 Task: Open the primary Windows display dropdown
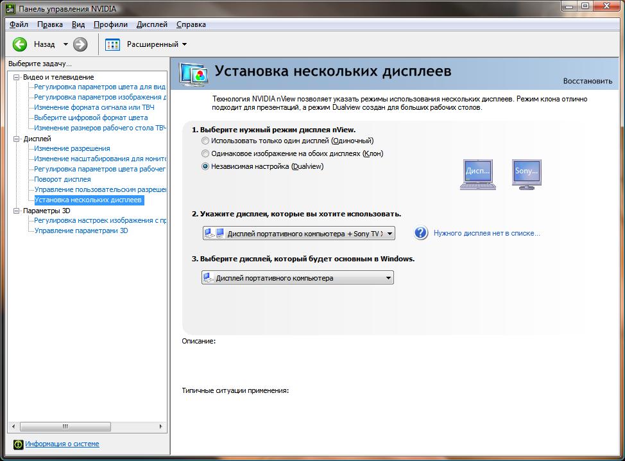pyautogui.click(x=298, y=277)
